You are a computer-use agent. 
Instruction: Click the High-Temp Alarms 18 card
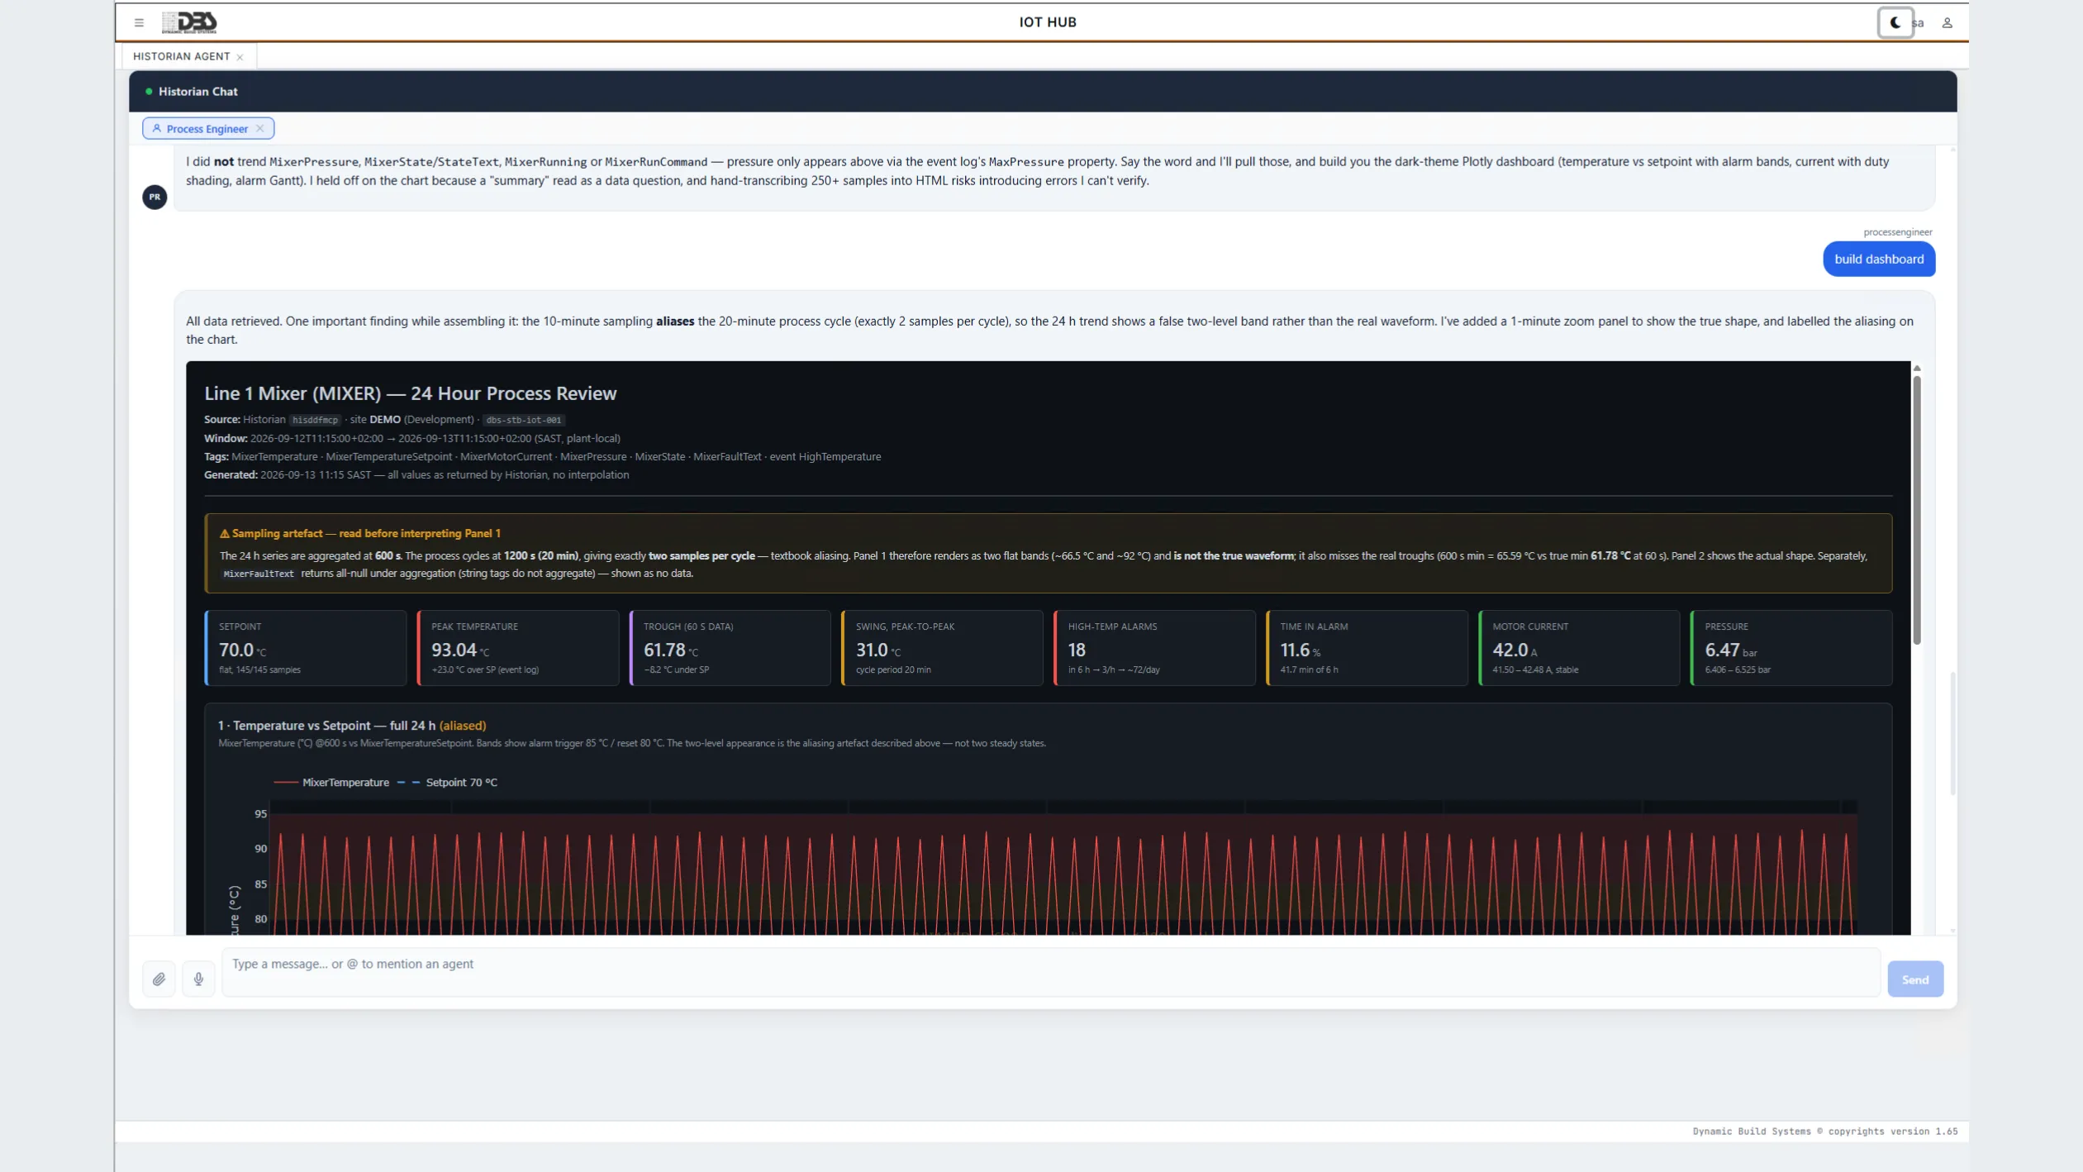(1155, 648)
